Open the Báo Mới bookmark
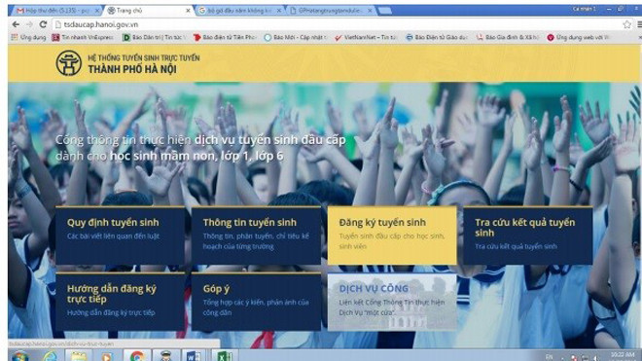This screenshot has width=642, height=361. pos(295,37)
